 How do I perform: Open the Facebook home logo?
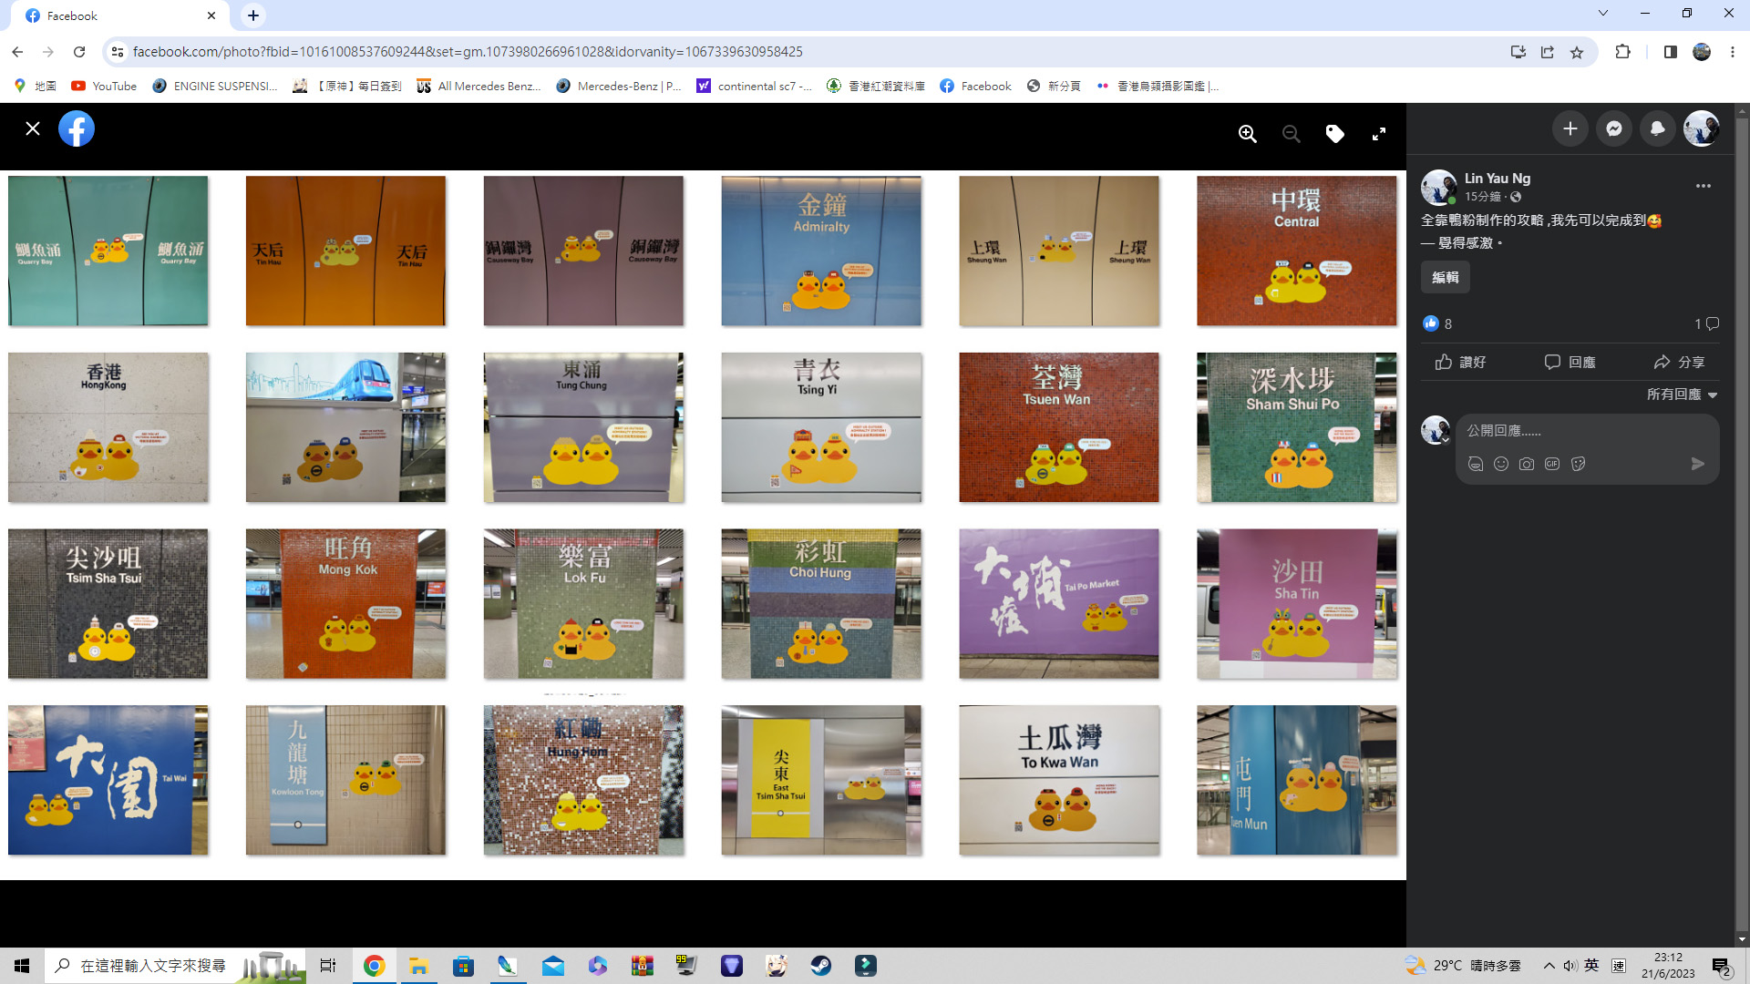click(x=77, y=128)
